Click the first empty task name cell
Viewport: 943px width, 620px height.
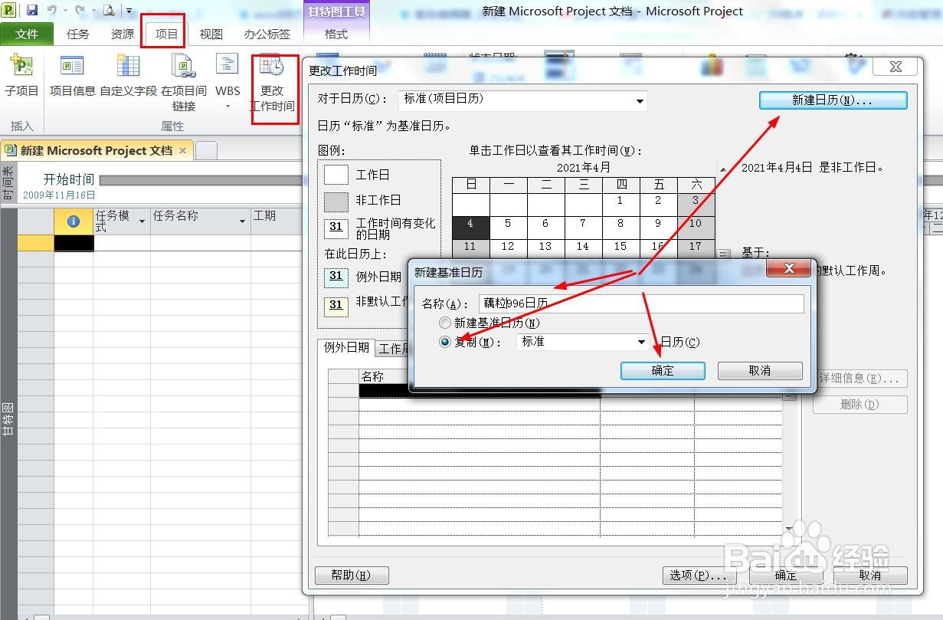pyautogui.click(x=200, y=243)
